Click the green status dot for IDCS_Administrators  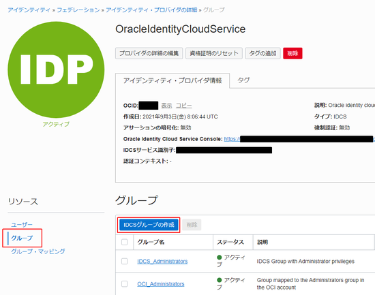(x=219, y=258)
